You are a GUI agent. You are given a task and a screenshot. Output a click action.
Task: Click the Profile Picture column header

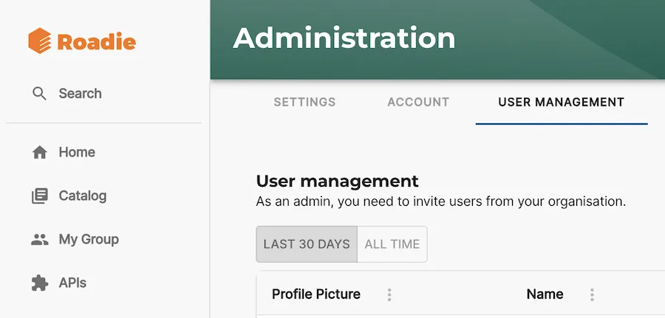point(316,294)
